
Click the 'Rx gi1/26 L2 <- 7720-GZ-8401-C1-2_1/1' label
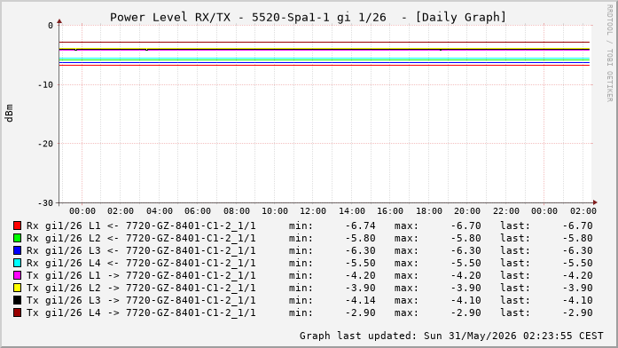pyautogui.click(x=141, y=238)
